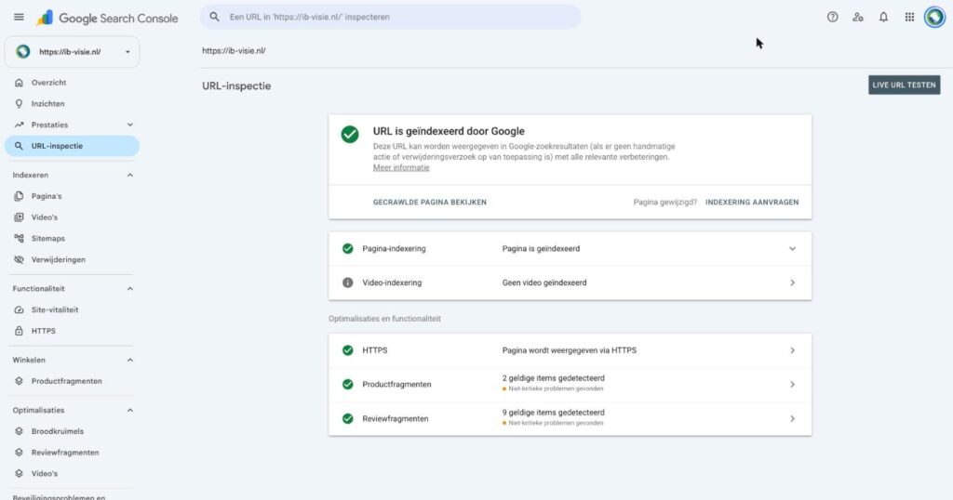The width and height of the screenshot is (953, 500).
Task: Open the hamburger main menu
Action: tap(19, 17)
